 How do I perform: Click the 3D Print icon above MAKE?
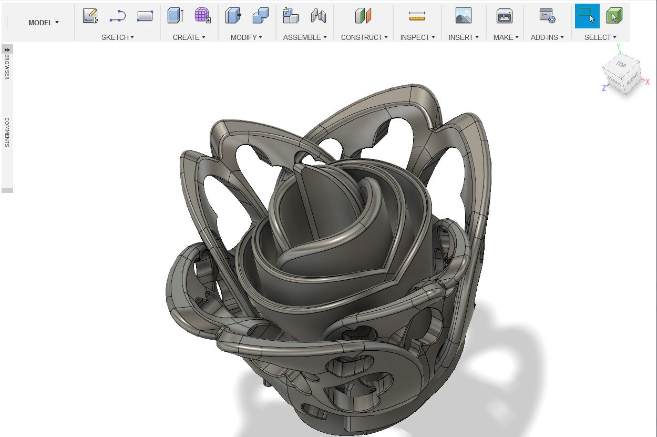[x=505, y=16]
